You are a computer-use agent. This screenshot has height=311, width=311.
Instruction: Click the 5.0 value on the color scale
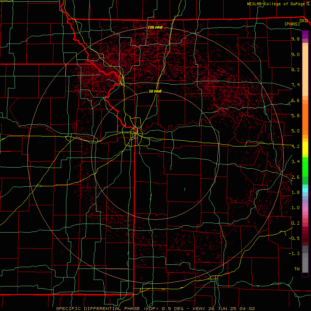pos(295,131)
